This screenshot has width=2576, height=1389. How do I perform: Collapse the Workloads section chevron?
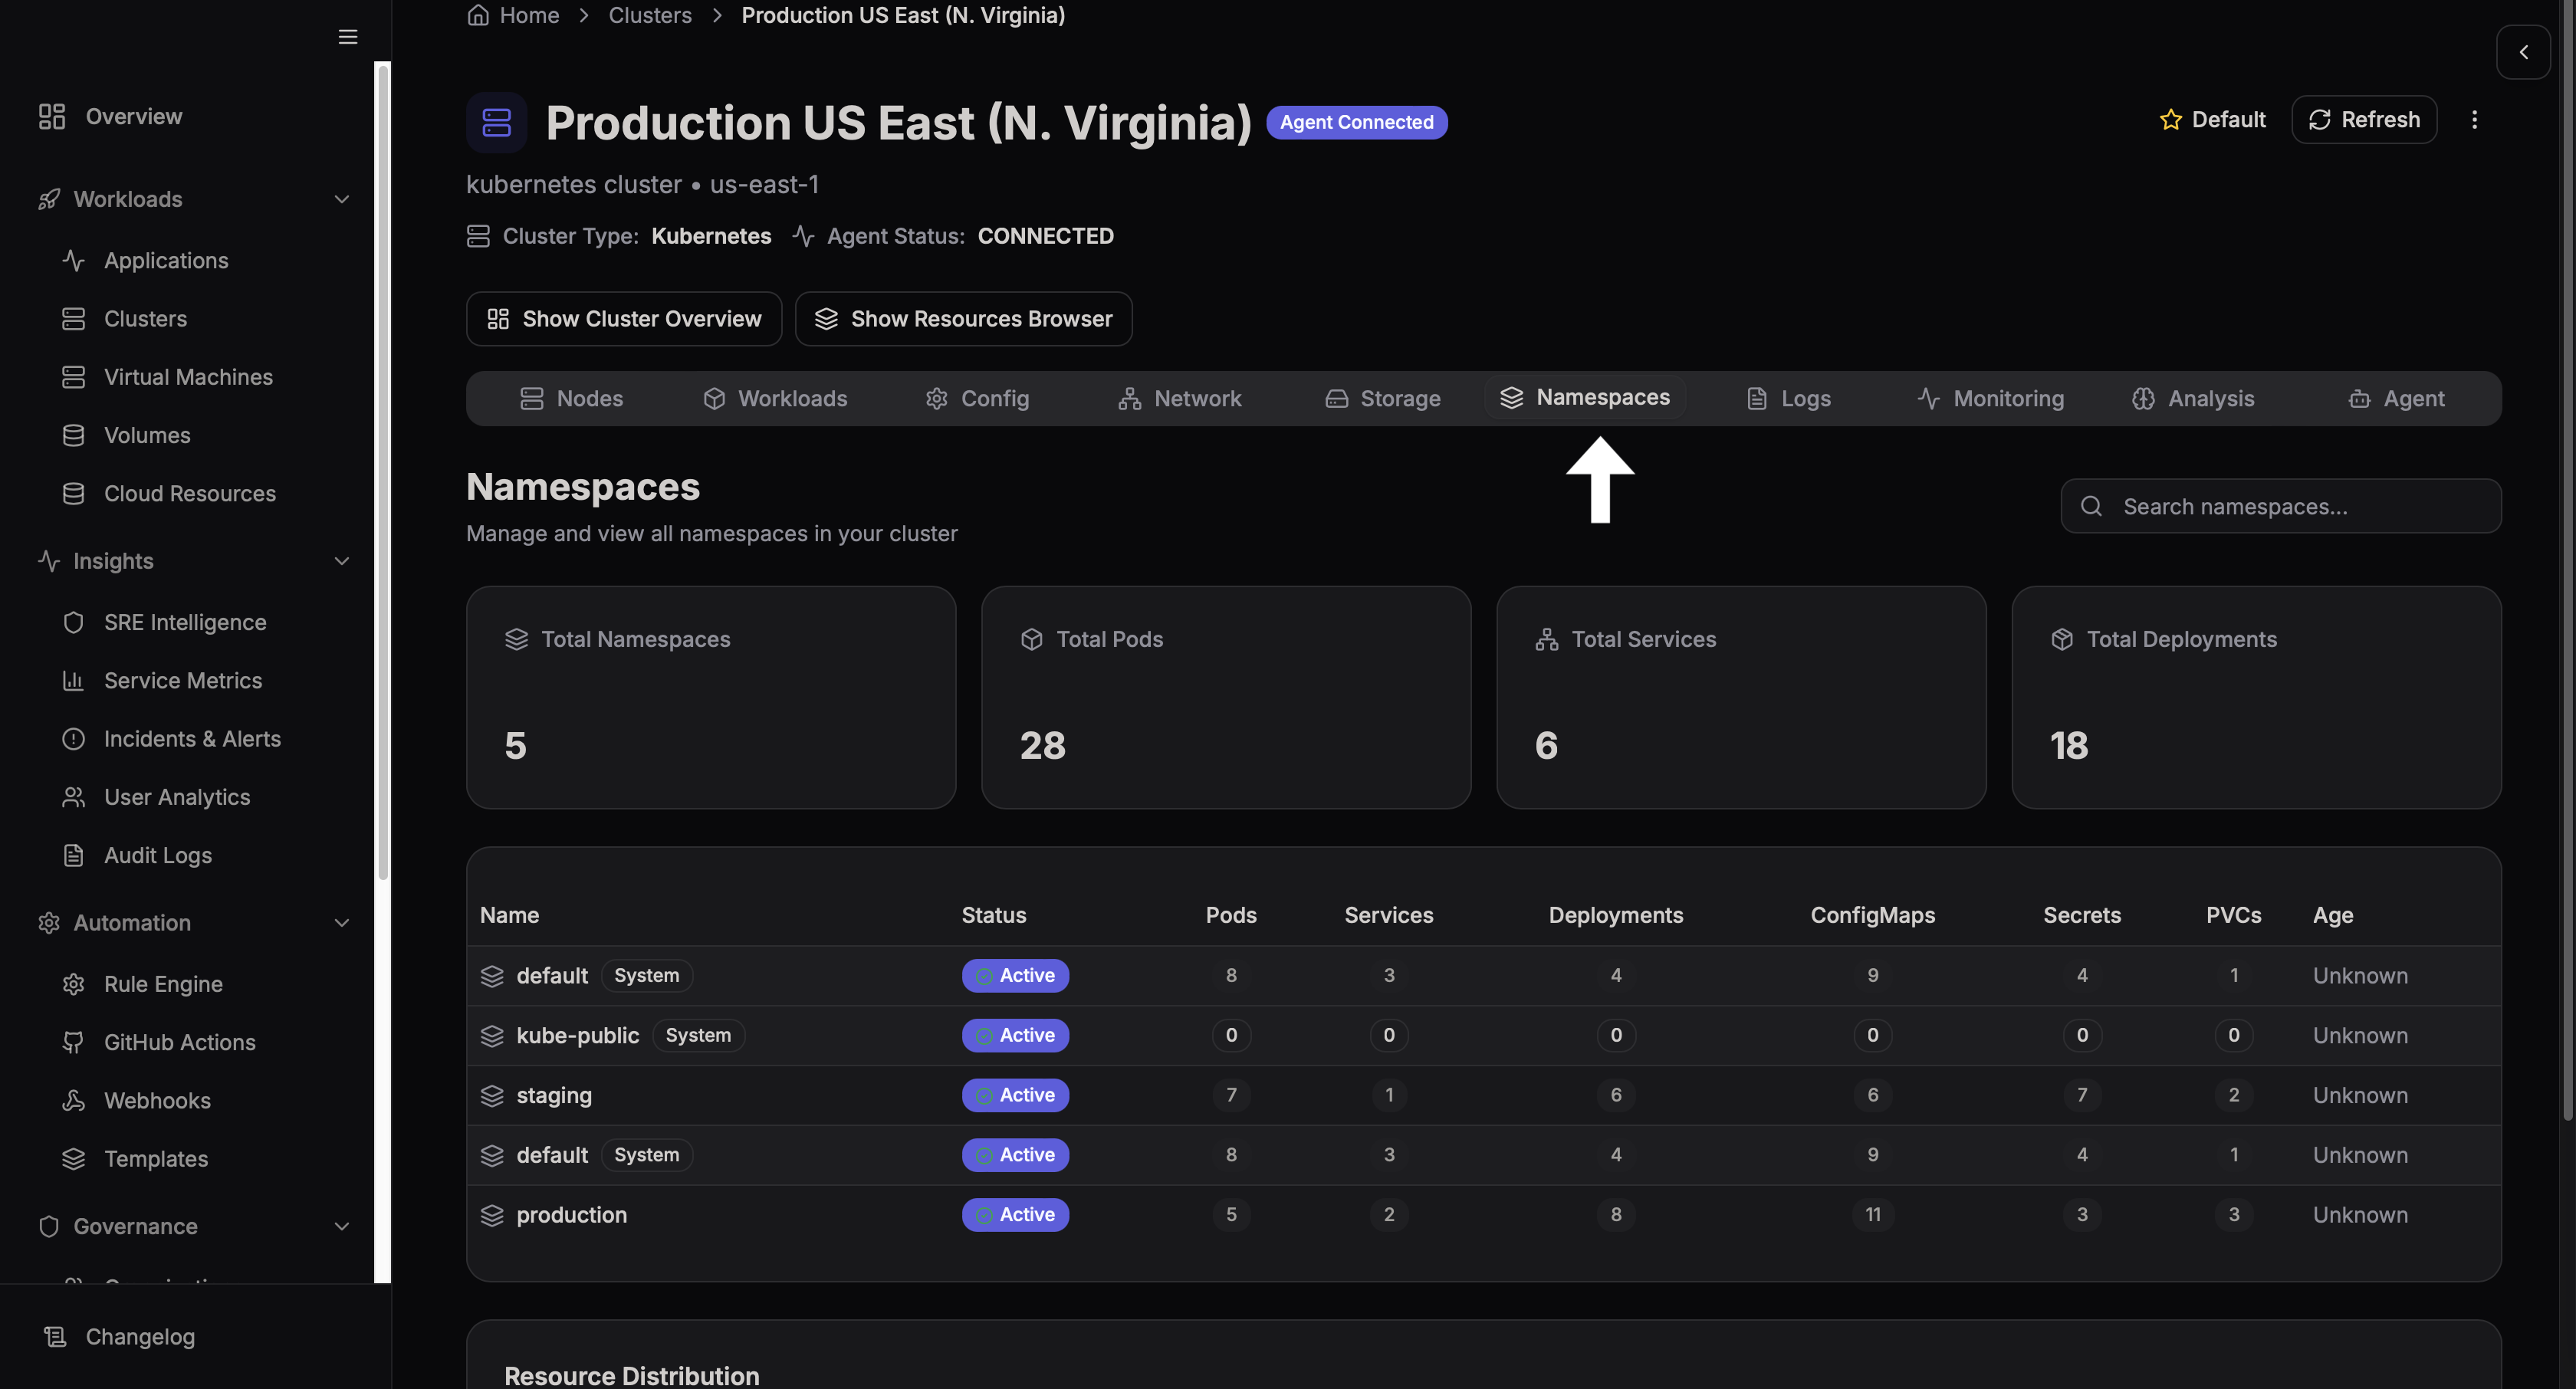coord(342,199)
